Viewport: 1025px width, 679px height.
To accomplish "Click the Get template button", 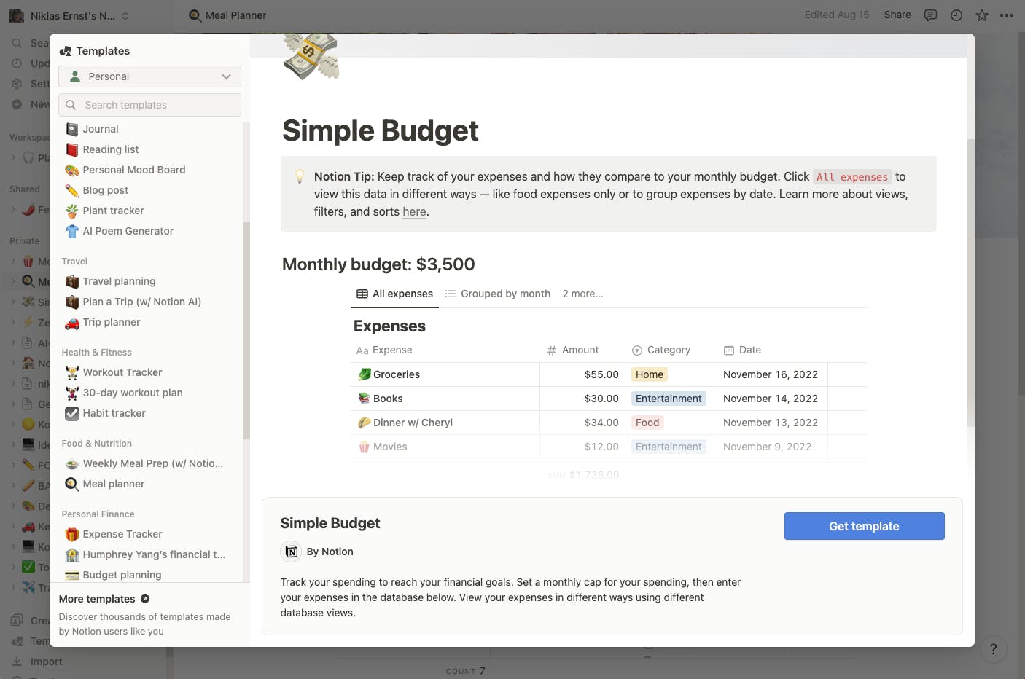I will (x=864, y=526).
